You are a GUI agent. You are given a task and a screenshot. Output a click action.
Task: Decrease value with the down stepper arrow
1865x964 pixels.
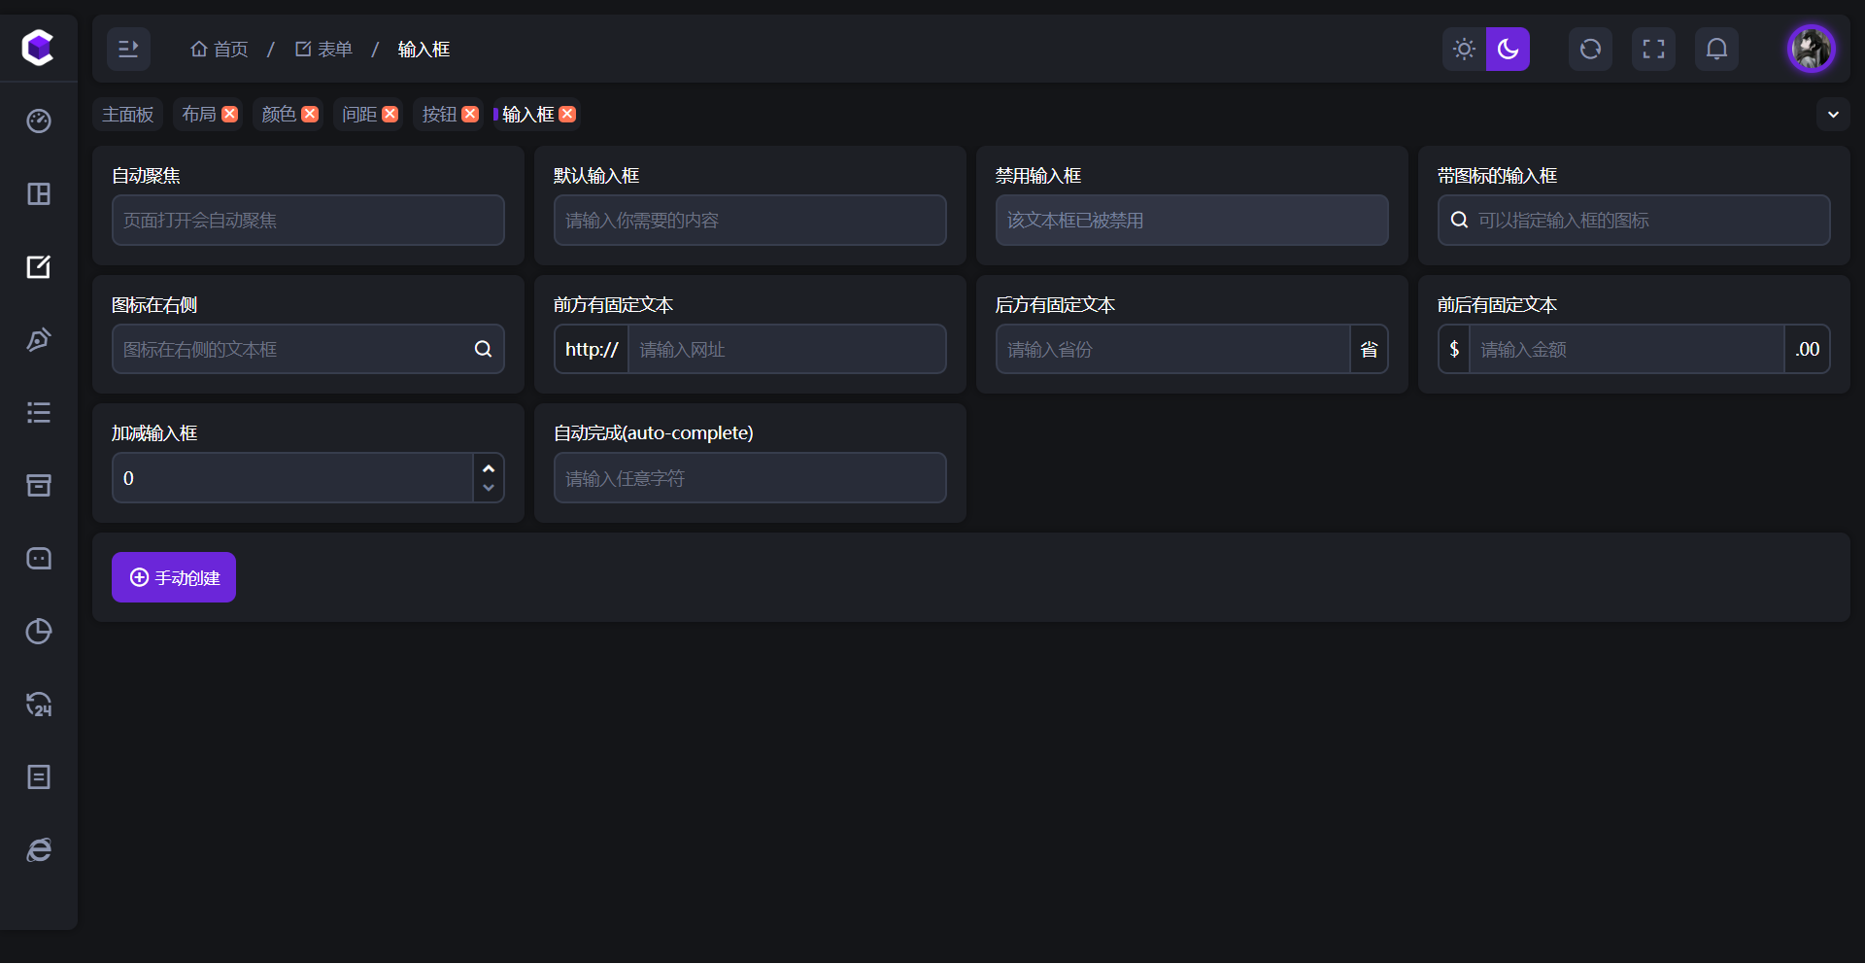click(489, 489)
